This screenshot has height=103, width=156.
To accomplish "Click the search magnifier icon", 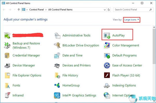I will tap(151, 10).
